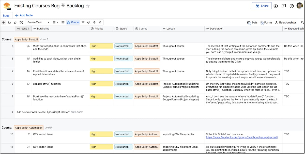Click the undo arrow in the toolbar
This screenshot has width=305, height=154.
pos(9,23)
